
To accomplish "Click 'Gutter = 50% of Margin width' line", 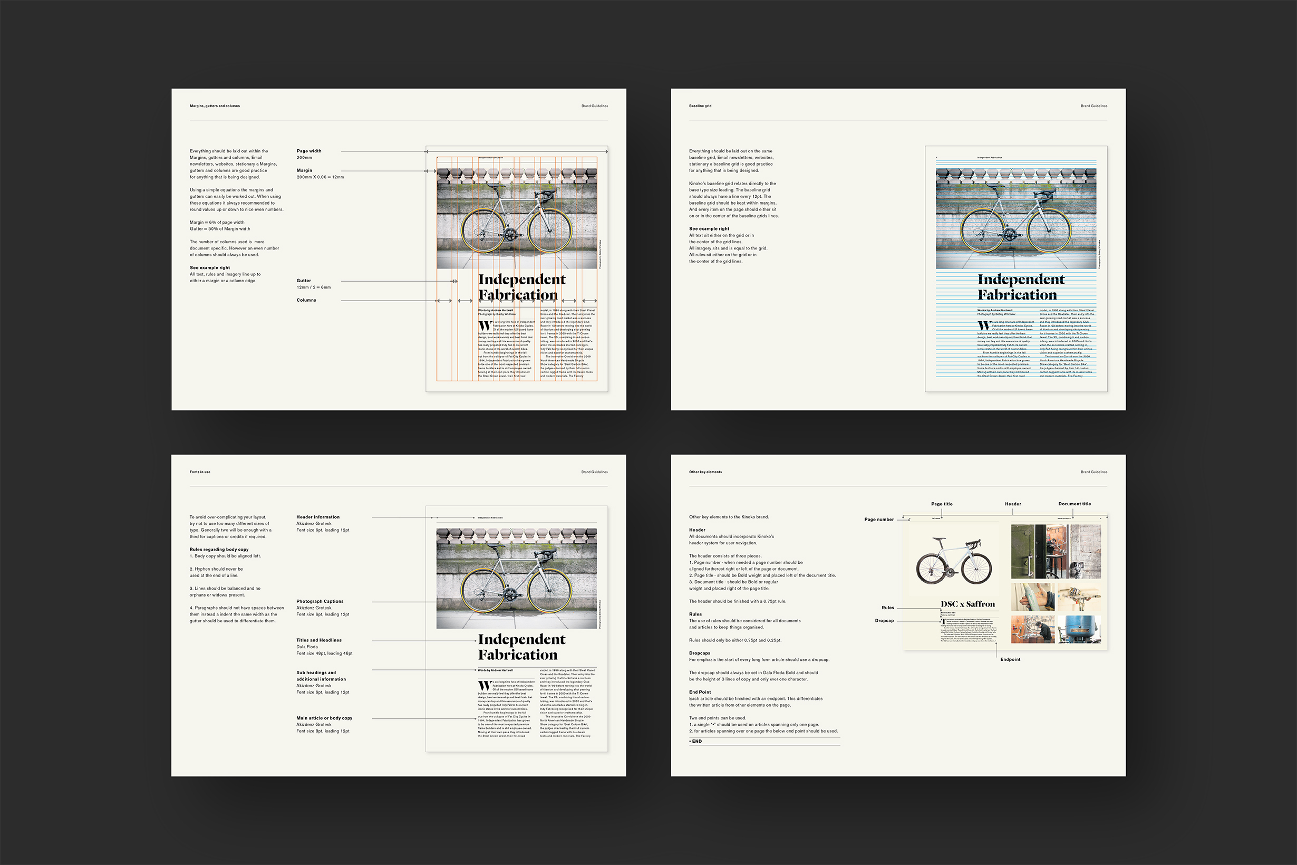I will click(220, 229).
